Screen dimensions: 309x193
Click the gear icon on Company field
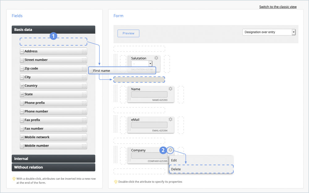click(x=170, y=150)
